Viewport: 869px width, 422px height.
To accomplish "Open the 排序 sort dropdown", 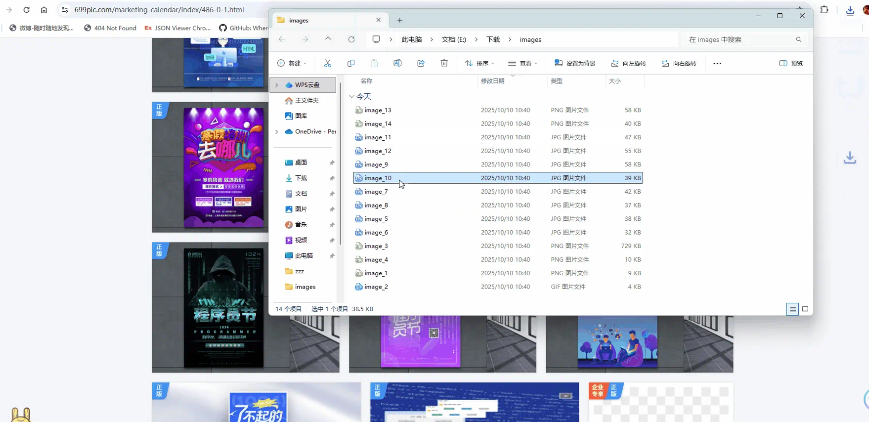I will (x=479, y=63).
